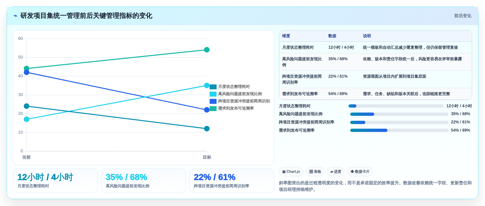The image size is (485, 206).
Task: Click the 高风险问题提前发现比例 progress bar
Action: pyautogui.click(x=399, y=114)
